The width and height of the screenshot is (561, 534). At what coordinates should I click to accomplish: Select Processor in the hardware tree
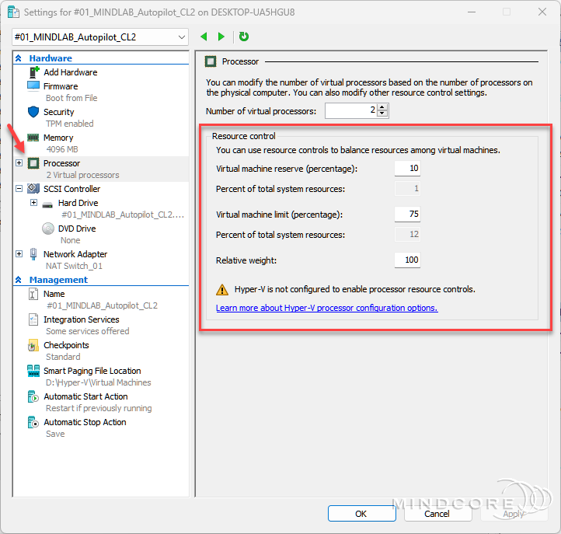click(61, 163)
